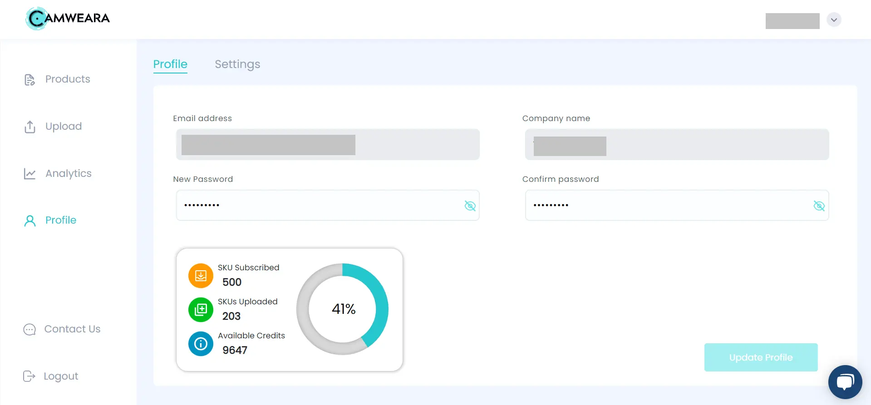Show the Confirm password text
The height and width of the screenshot is (405, 871).
click(x=819, y=206)
